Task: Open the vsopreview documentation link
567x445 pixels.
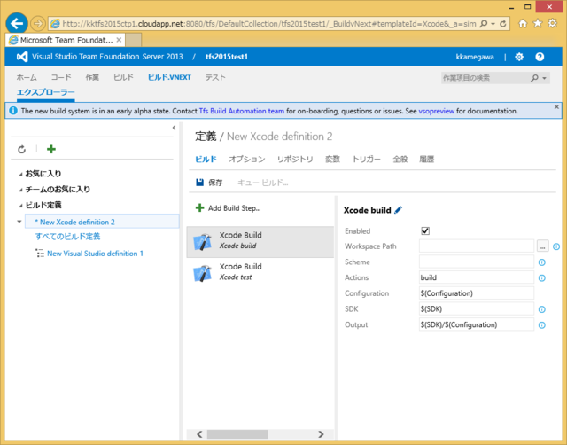Action: pos(436,111)
